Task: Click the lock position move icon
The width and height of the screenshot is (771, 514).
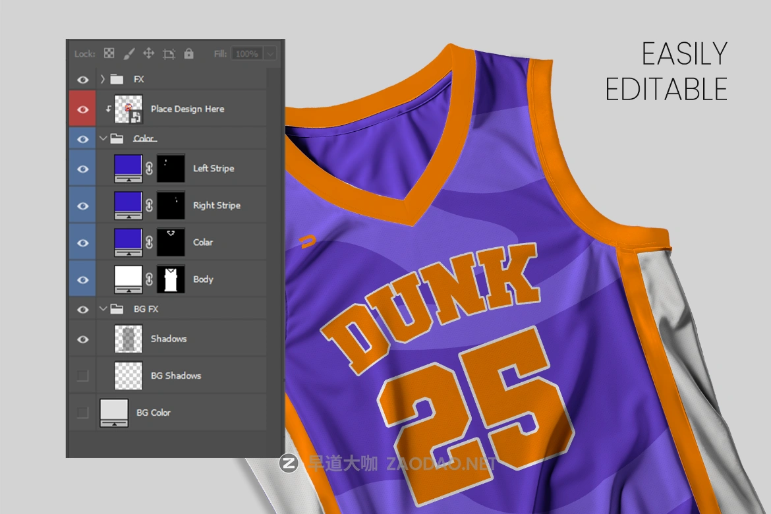Action: (x=149, y=53)
